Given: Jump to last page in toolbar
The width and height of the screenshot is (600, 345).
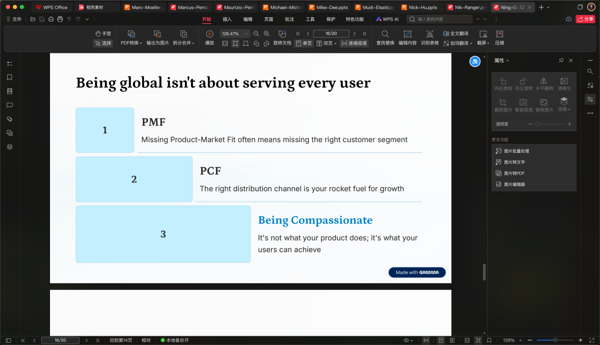Looking at the screenshot, I should [364, 34].
